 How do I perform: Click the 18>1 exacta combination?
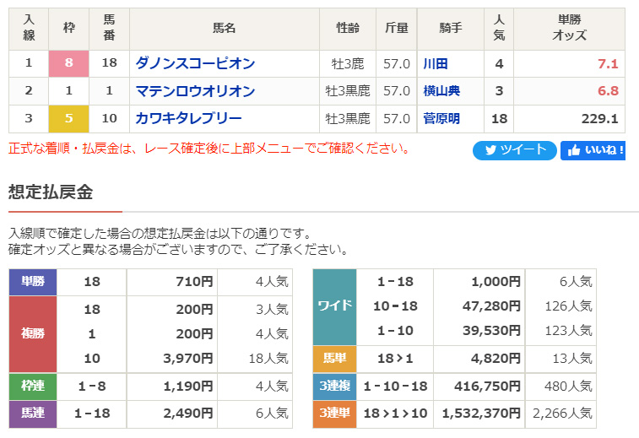395,359
